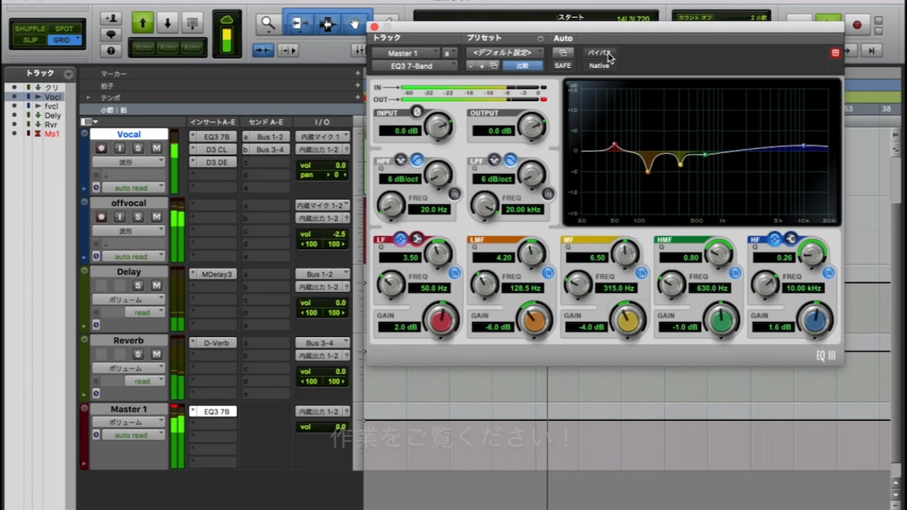Screen dimensions: 907x510
Task: Choose the Selector waveform tool
Action: tap(327, 24)
